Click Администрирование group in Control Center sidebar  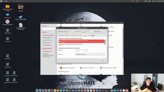click(48, 35)
